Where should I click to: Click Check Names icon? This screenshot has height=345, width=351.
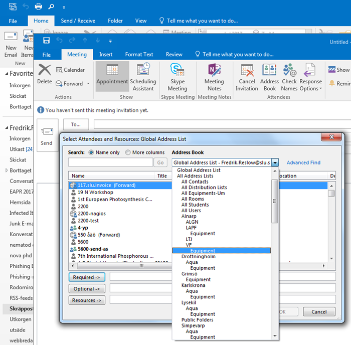click(x=289, y=77)
